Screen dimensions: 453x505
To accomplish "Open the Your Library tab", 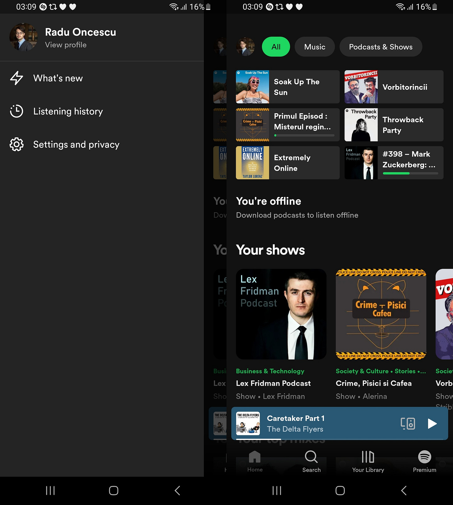I will (368, 461).
